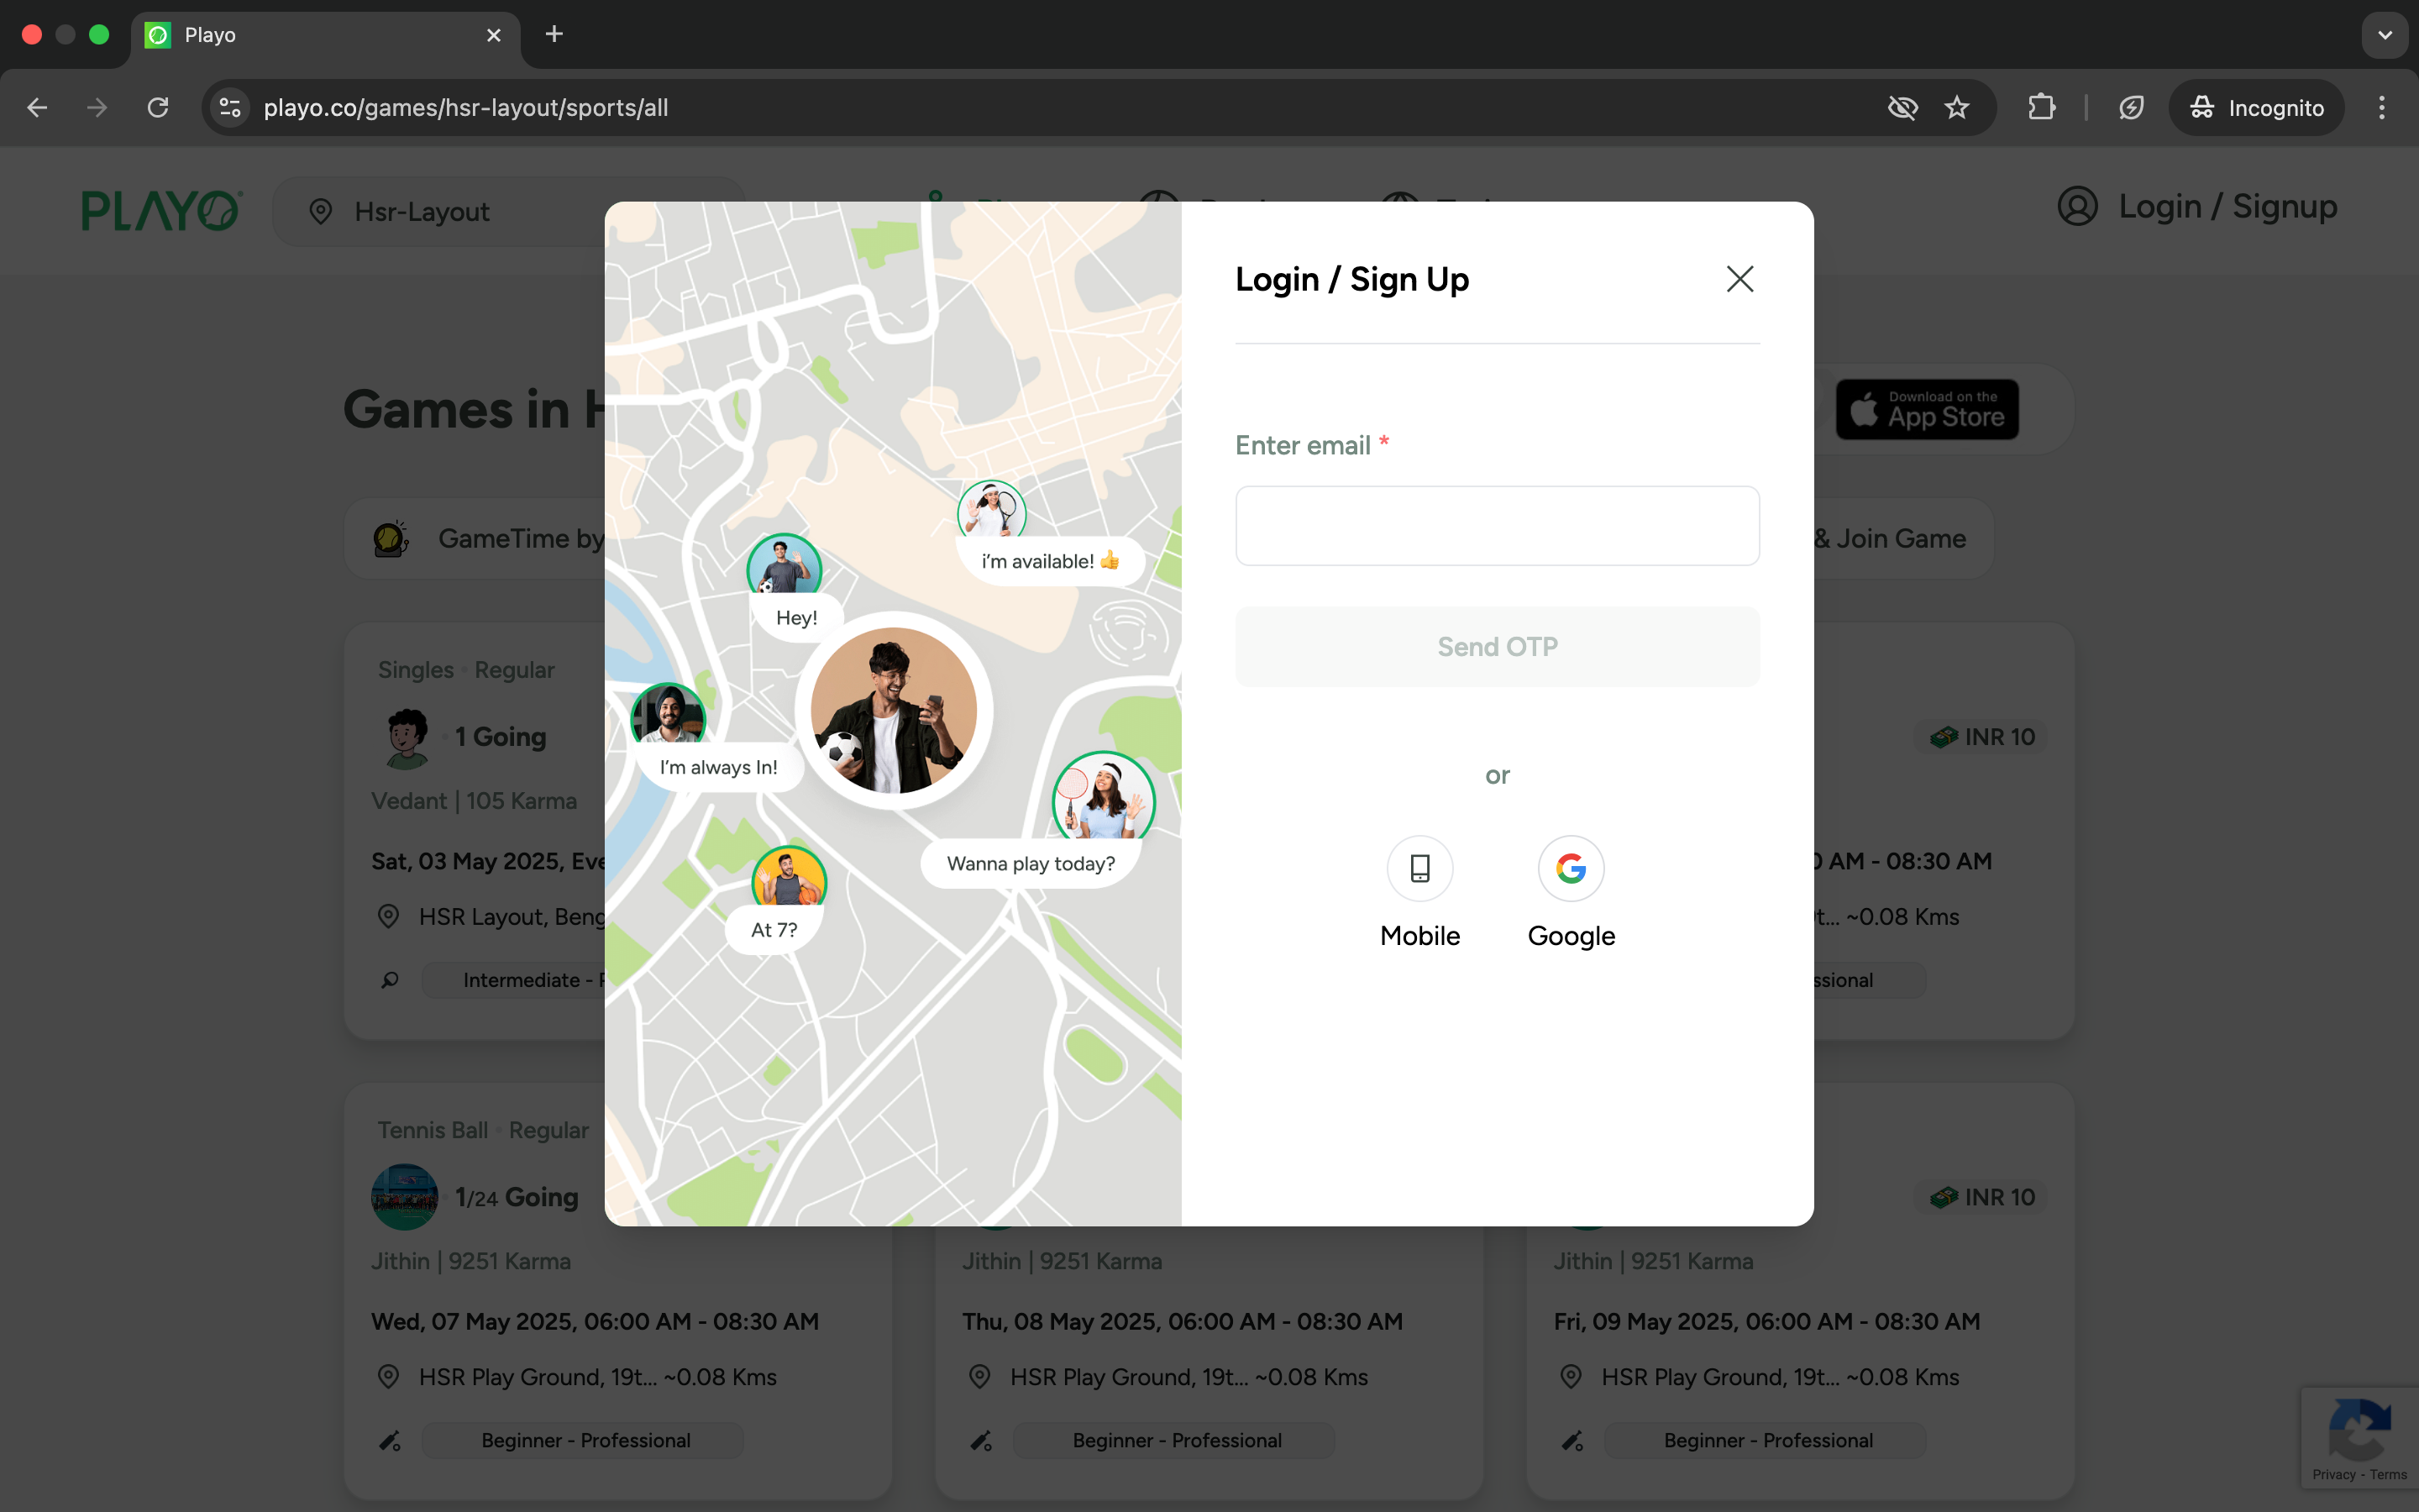Screen dimensions: 2419x1512
Task: Click the Send OTP button
Action: tap(1497, 646)
